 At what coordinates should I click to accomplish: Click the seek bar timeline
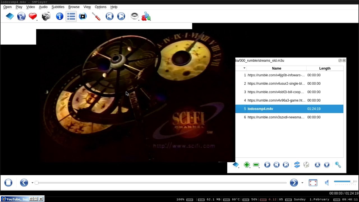pyautogui.click(x=161, y=183)
